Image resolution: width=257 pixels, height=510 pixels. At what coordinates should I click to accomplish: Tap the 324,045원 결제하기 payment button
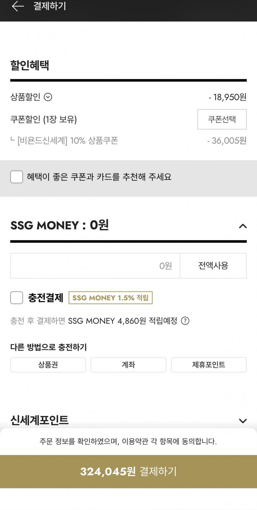[128, 471]
